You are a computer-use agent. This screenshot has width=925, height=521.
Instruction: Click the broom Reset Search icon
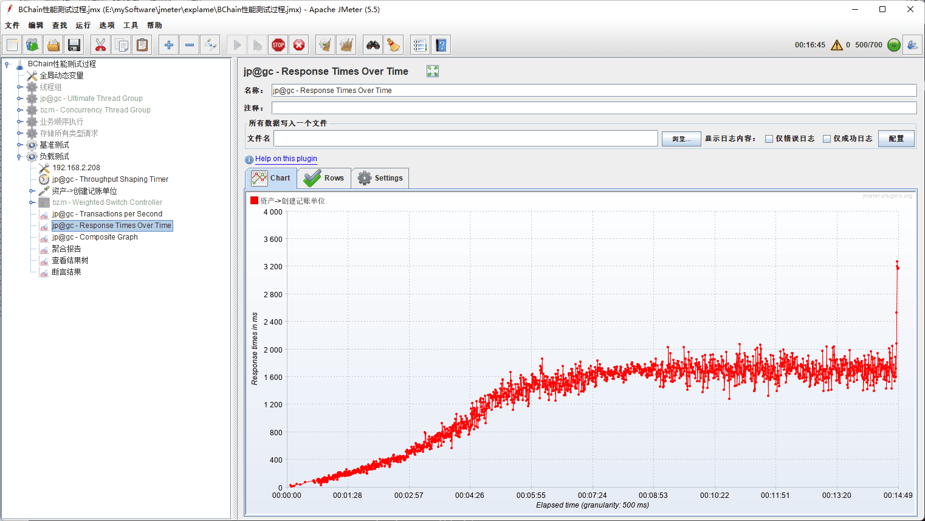393,45
